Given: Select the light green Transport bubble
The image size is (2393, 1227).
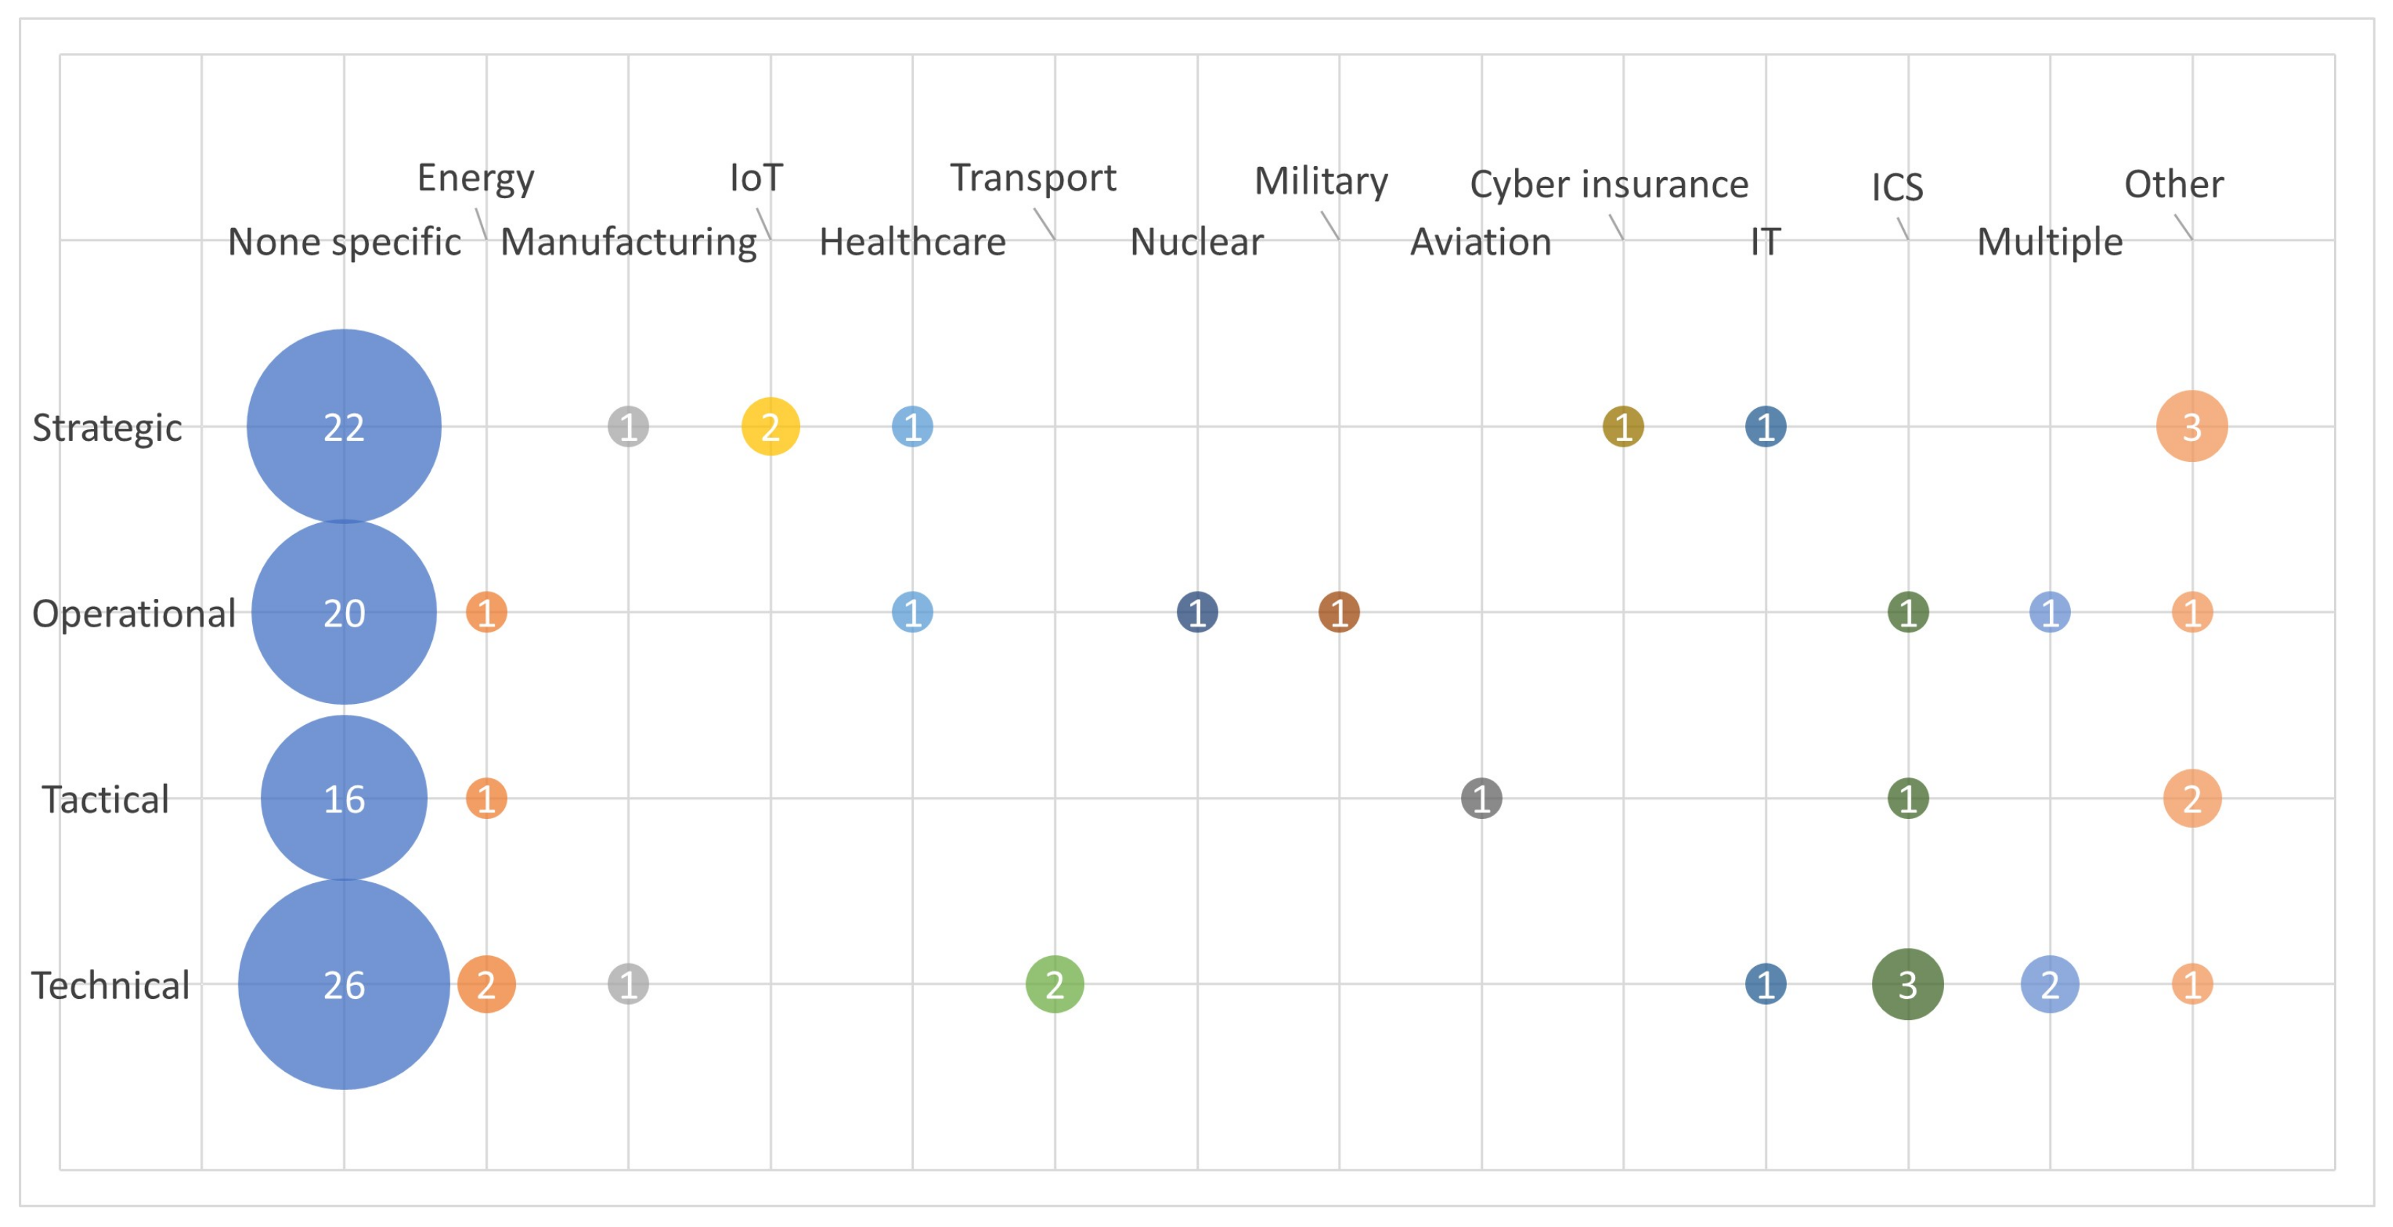Looking at the screenshot, I should tap(1054, 984).
